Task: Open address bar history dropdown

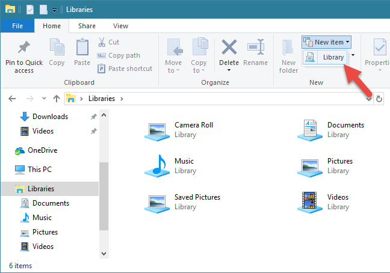Action: pos(369,99)
